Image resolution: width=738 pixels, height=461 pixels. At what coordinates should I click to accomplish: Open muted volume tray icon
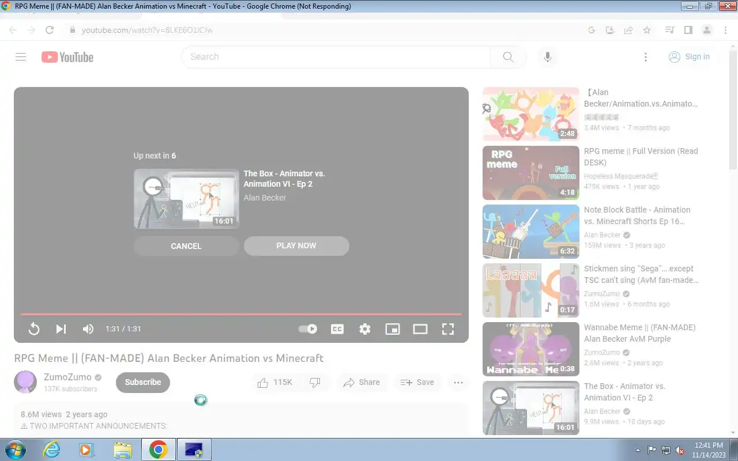pyautogui.click(x=680, y=450)
